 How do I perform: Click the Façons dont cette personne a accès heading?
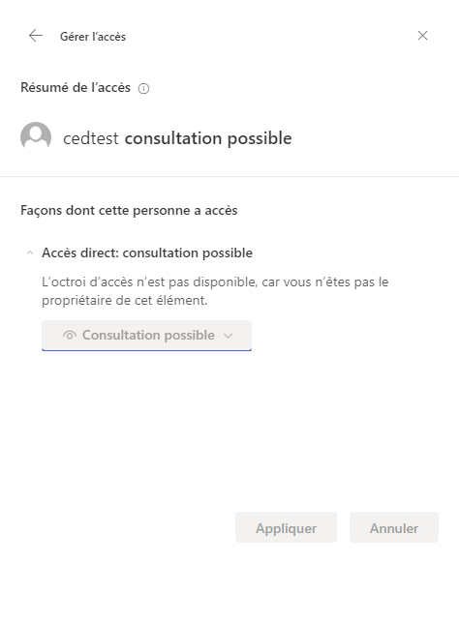coord(129,211)
